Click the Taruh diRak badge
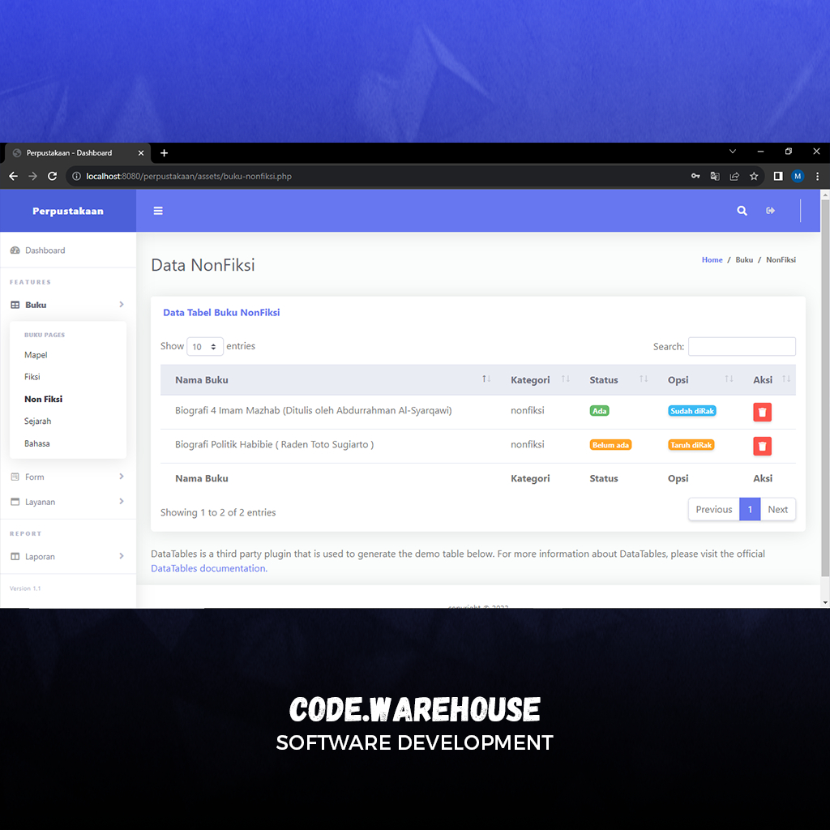Image resolution: width=830 pixels, height=830 pixels. (691, 445)
